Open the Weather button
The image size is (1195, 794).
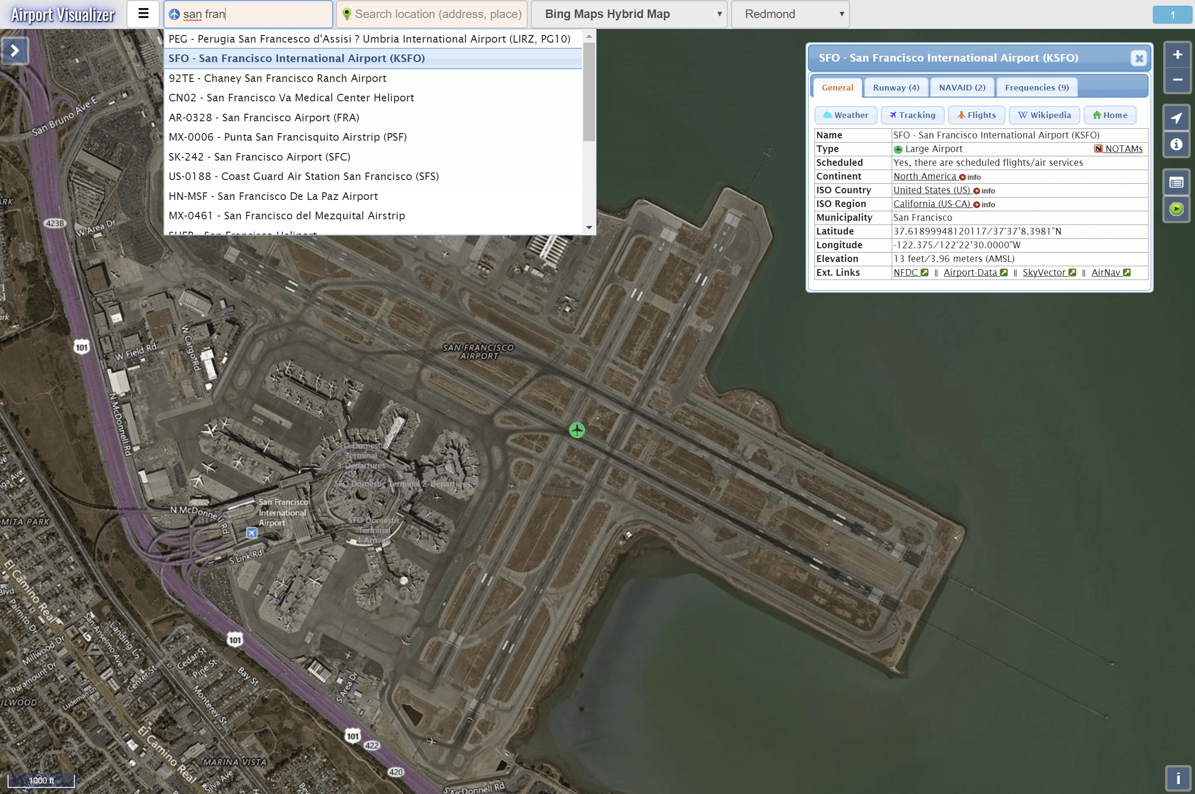(x=845, y=115)
